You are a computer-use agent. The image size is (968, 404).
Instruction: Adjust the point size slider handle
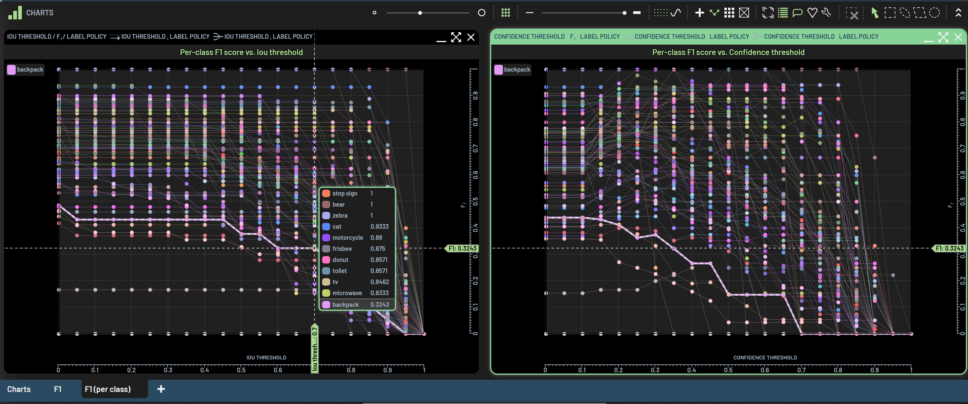[x=420, y=13]
